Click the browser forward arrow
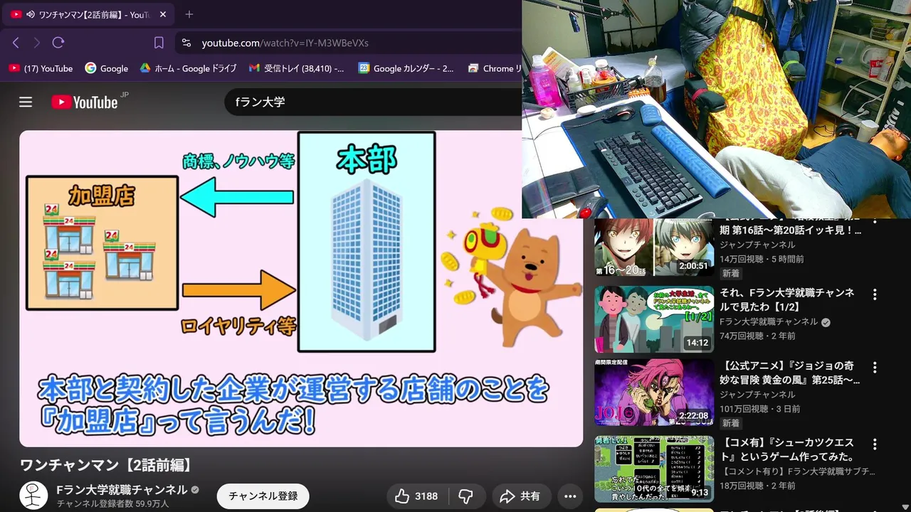 (x=37, y=43)
